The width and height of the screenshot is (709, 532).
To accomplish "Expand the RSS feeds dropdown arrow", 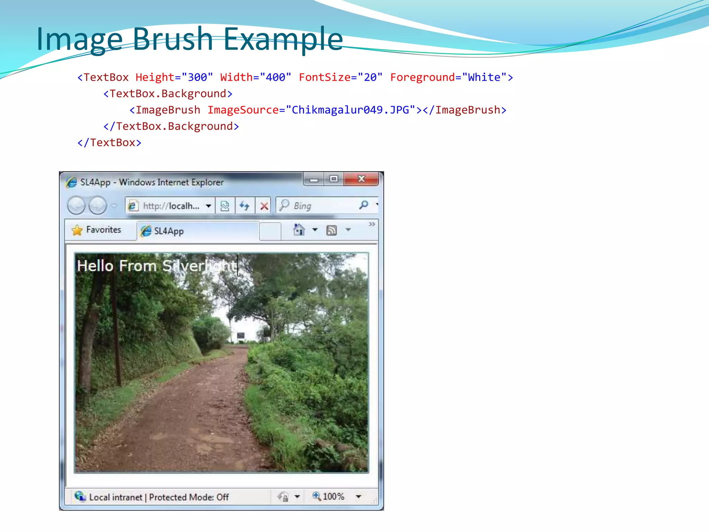I will tap(348, 230).
